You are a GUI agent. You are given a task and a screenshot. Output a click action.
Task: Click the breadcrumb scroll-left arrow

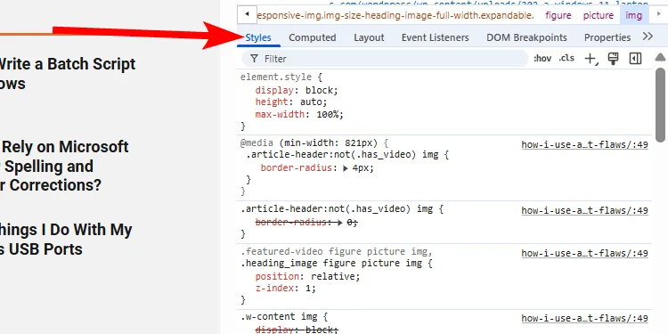(247, 14)
